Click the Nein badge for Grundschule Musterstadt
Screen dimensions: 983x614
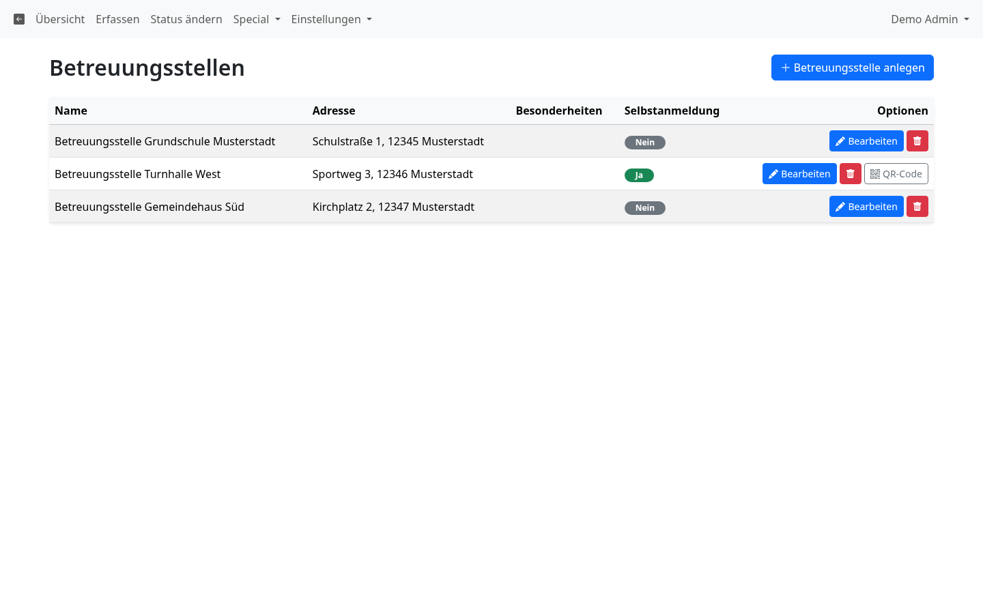click(x=645, y=143)
